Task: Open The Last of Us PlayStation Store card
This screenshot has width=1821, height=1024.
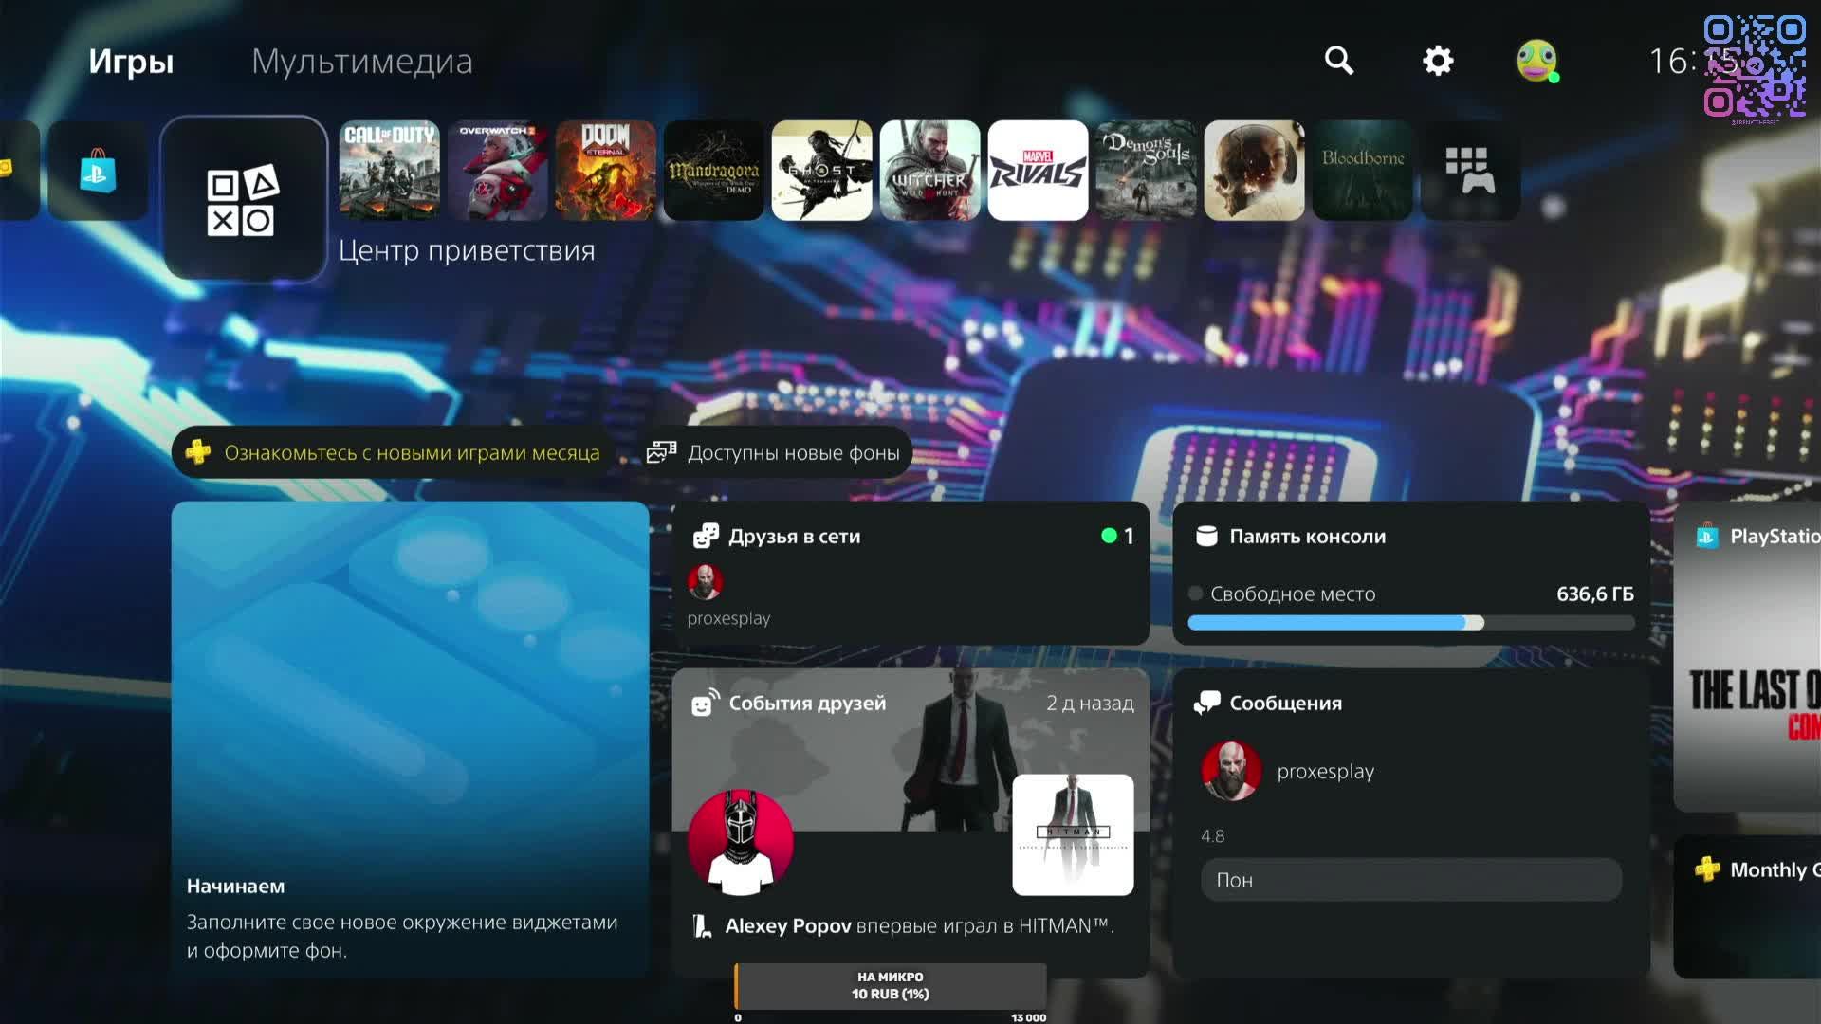Action: 1747,656
